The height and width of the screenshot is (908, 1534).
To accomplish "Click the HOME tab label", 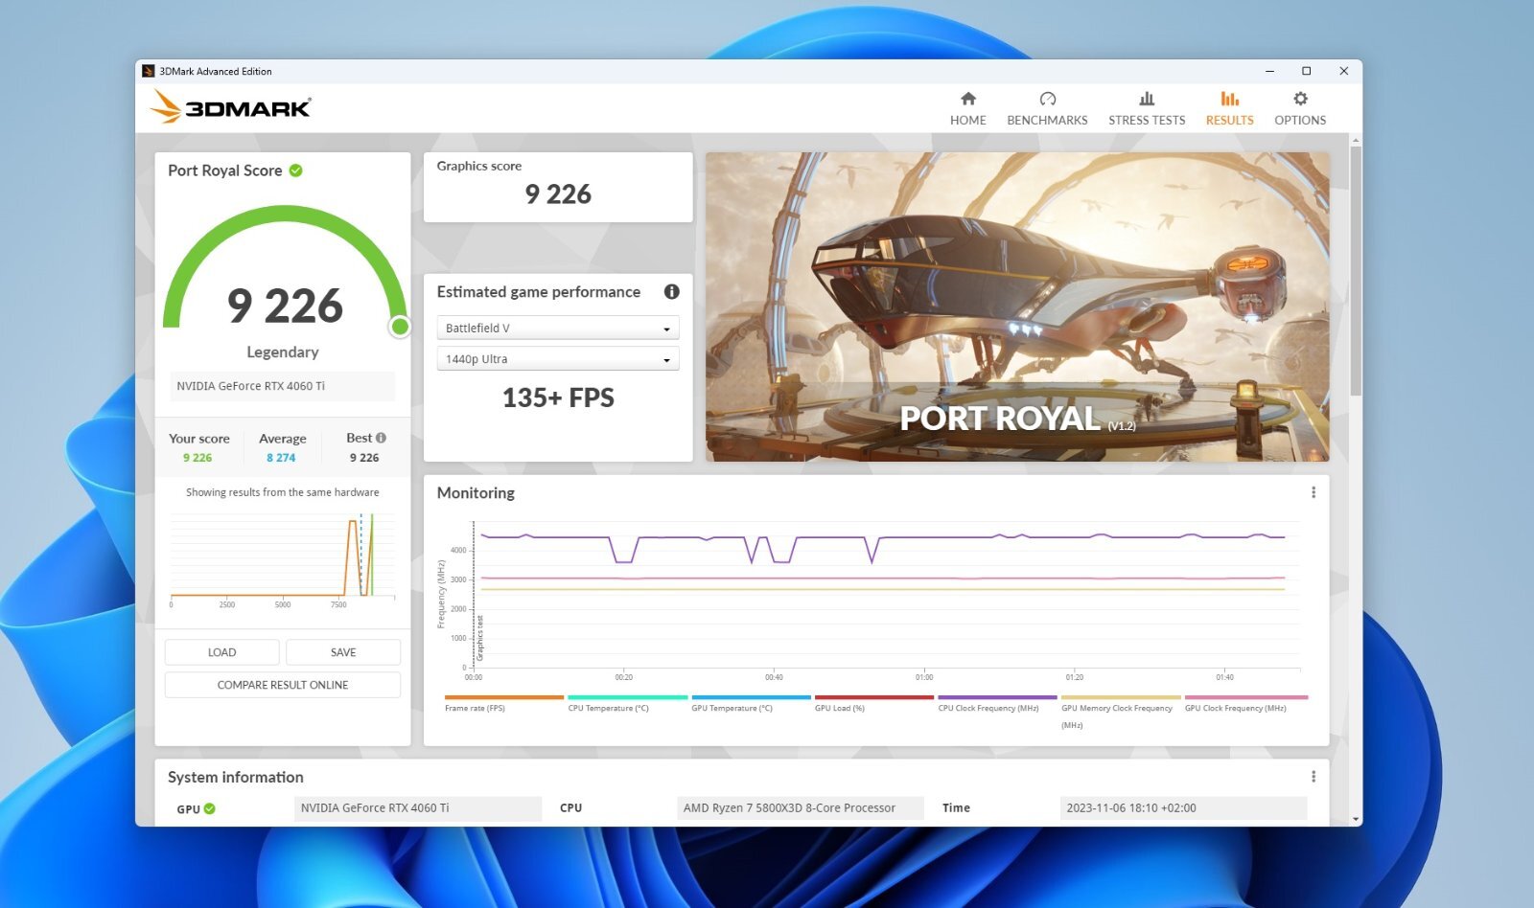I will (967, 121).
